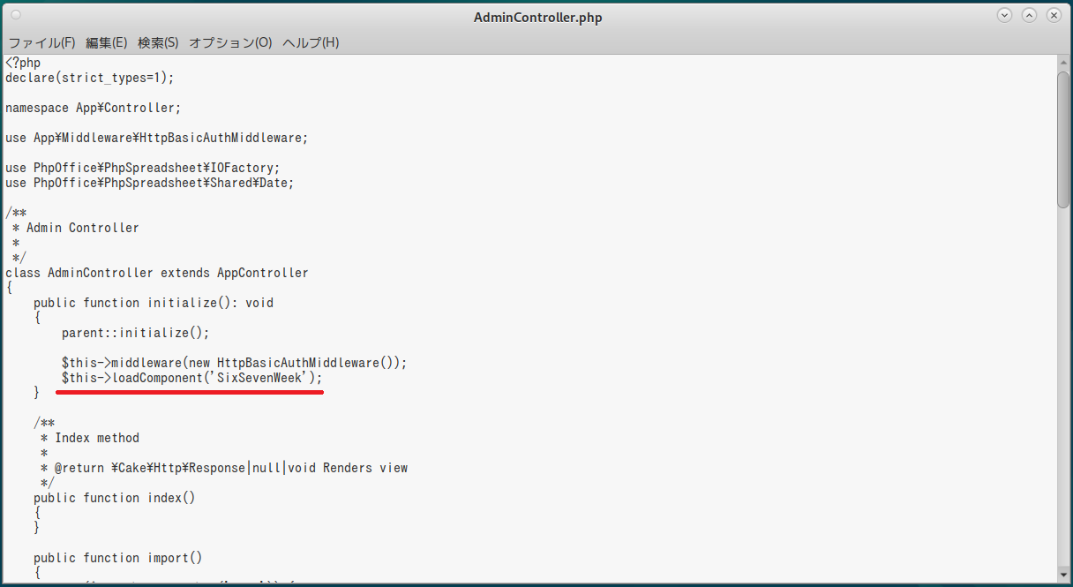Open the ファイル(F) menu
Viewport: 1073px width, 587px height.
[41, 42]
